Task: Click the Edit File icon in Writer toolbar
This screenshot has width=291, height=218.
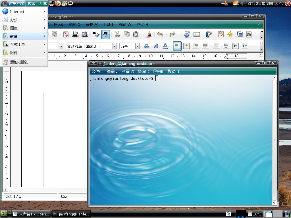Action: tap(54, 34)
